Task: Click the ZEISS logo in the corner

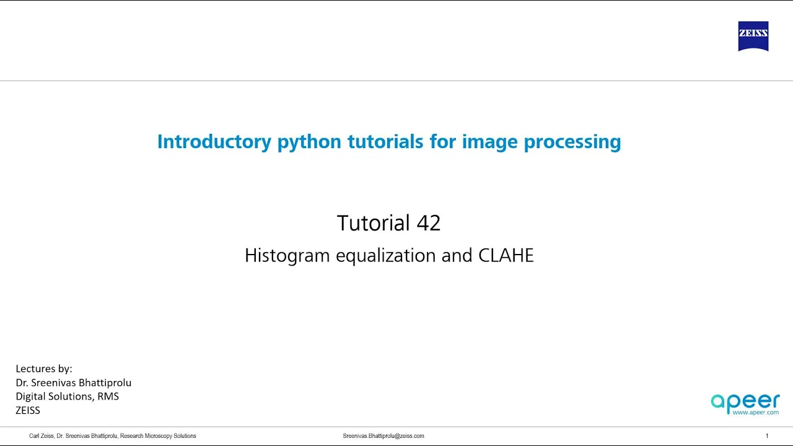Action: click(x=753, y=36)
